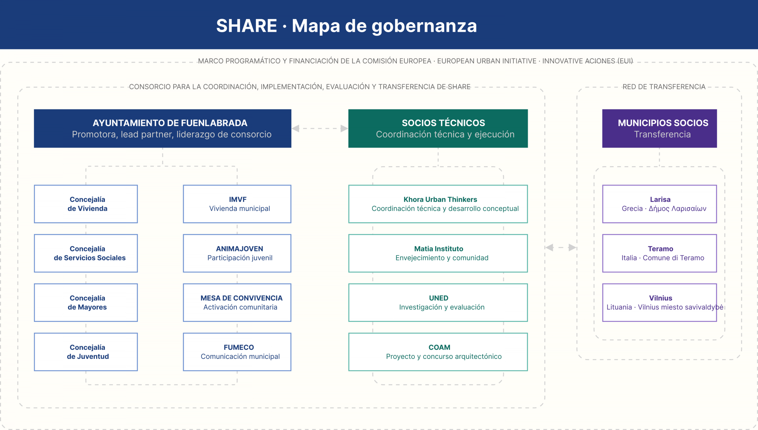Open the COAM arquitectónico box
The image size is (758, 430).
[438, 352]
